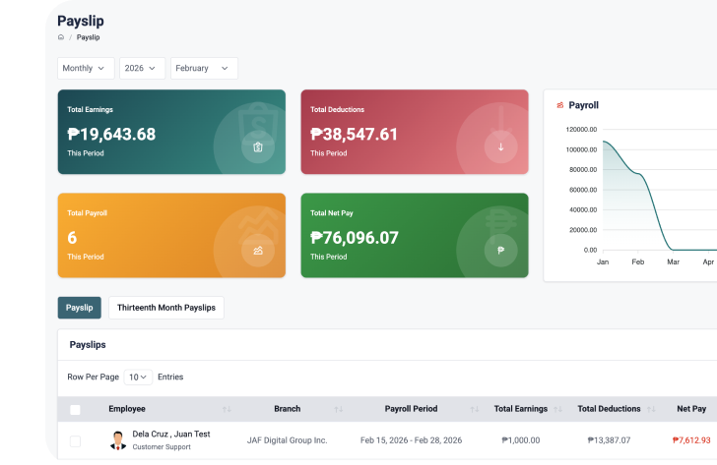
Task: Click the Payslip page title
Action: 81,21
